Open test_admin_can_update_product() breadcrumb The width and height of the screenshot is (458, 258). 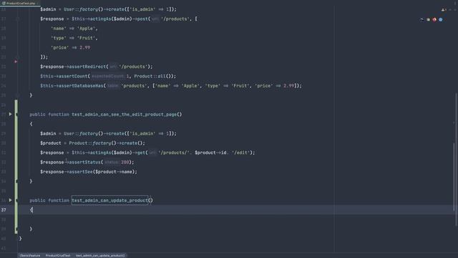point(100,256)
